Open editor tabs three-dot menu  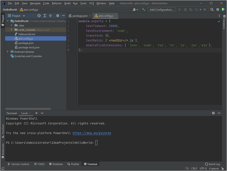pyautogui.click(x=219, y=16)
